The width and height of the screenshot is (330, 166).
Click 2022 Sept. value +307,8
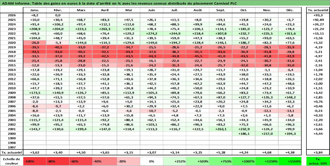click(221, 34)
